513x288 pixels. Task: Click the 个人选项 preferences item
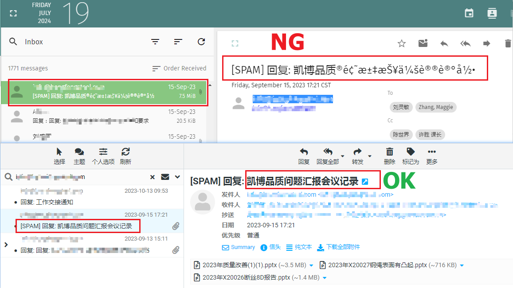point(103,156)
